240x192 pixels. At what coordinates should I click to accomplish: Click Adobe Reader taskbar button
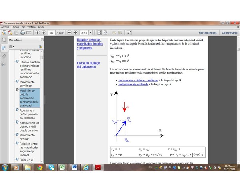(x=98, y=168)
